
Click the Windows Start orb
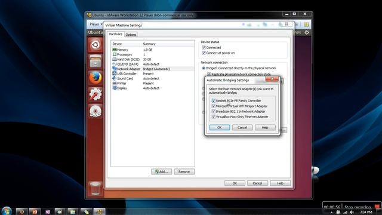pyautogui.click(x=7, y=211)
